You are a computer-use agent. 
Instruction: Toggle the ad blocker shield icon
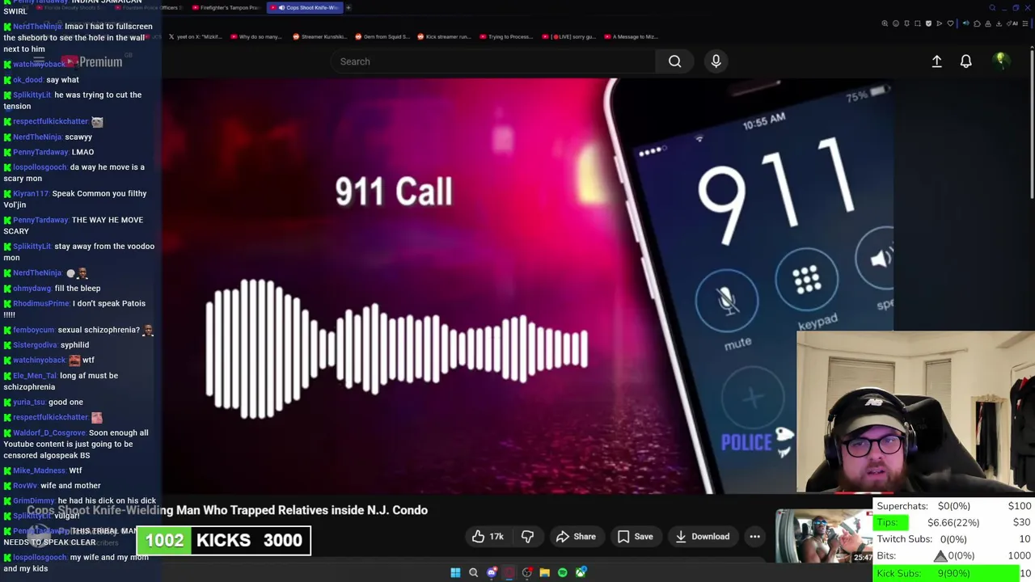pos(928,23)
